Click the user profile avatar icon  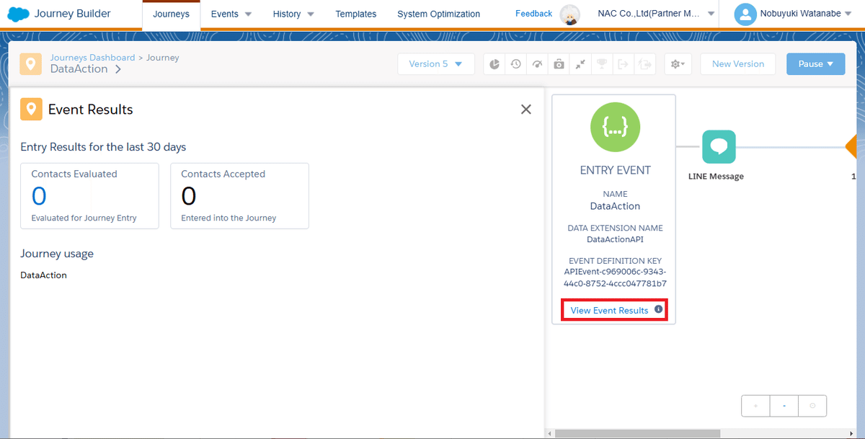coord(745,14)
